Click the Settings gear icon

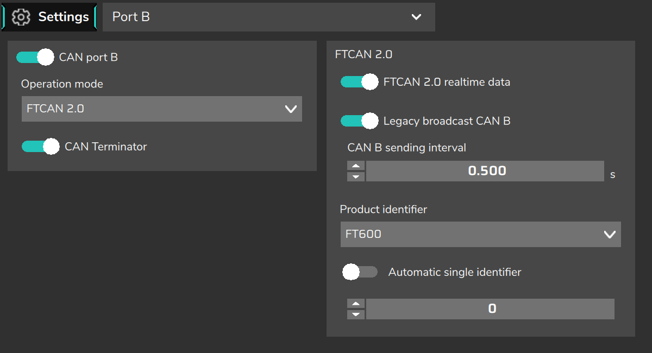21,17
